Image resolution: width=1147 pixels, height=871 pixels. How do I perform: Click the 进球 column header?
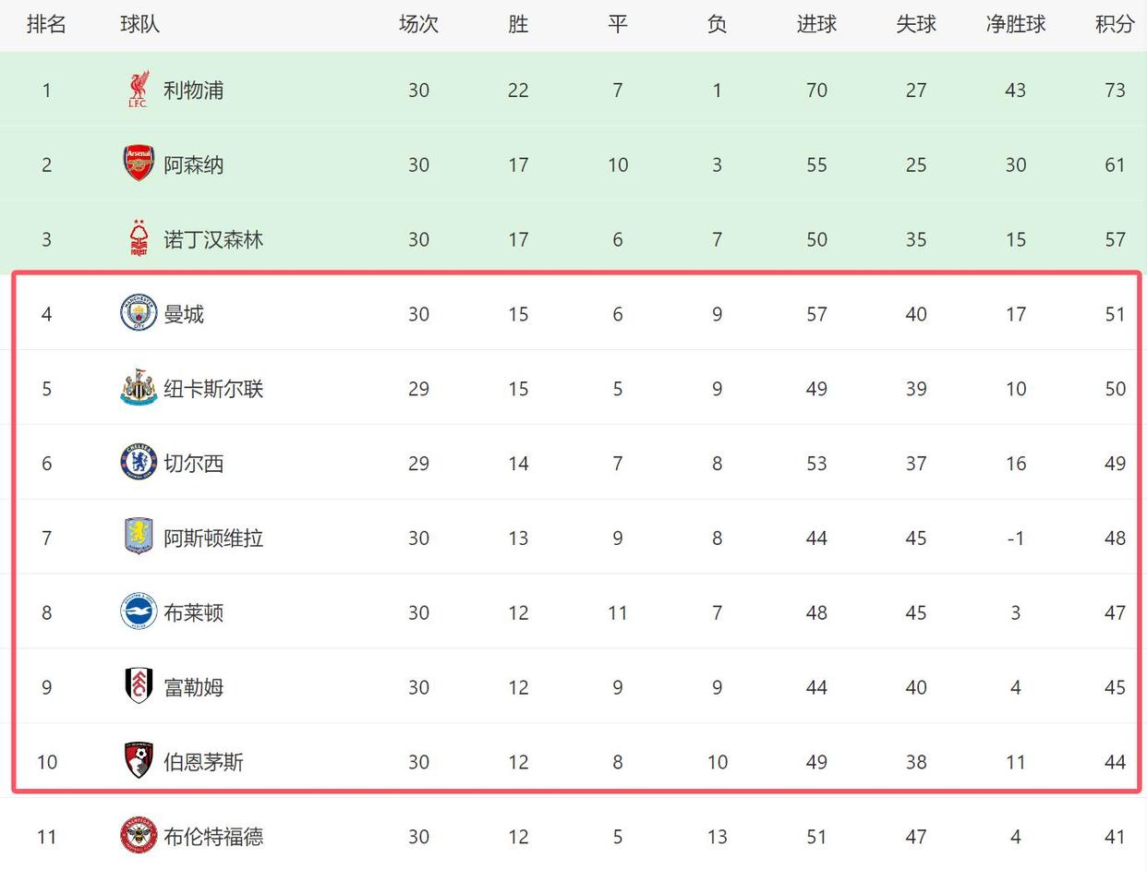coord(816,25)
